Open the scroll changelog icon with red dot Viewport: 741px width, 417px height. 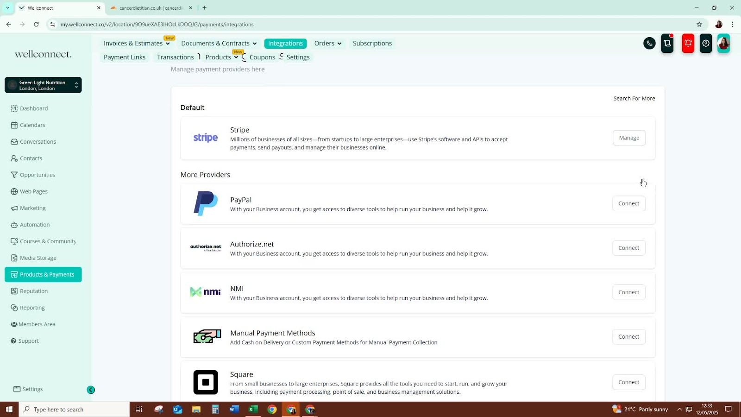pos(667,43)
